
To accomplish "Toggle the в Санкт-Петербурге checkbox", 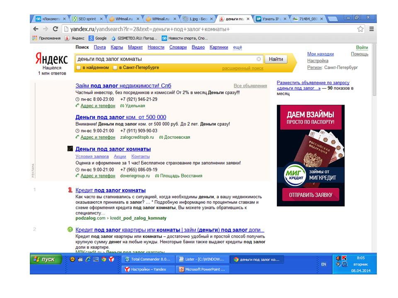I will [115, 67].
